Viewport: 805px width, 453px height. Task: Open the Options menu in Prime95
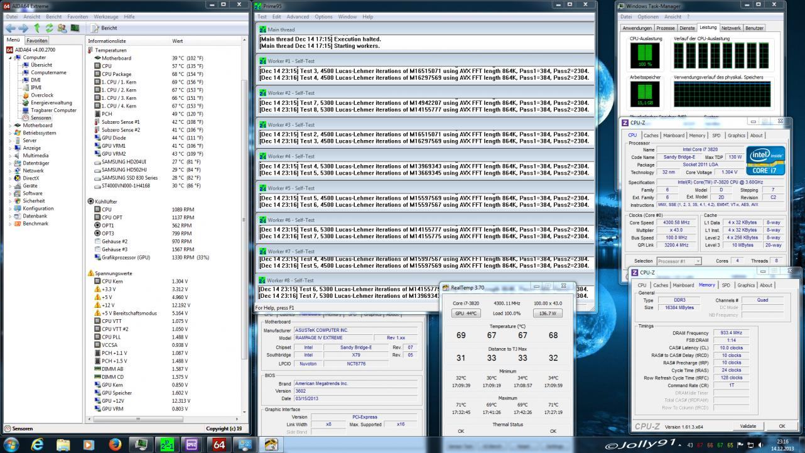pyautogui.click(x=323, y=17)
